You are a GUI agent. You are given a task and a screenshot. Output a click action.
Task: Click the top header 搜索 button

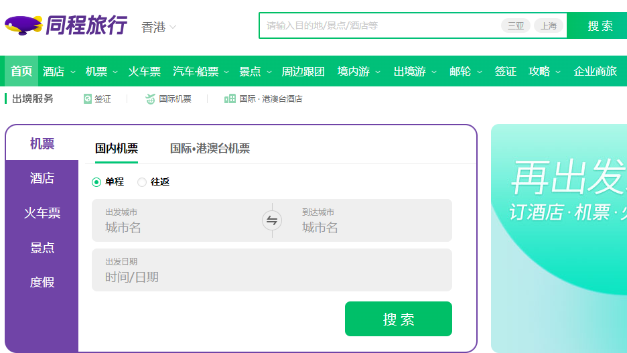pyautogui.click(x=600, y=26)
